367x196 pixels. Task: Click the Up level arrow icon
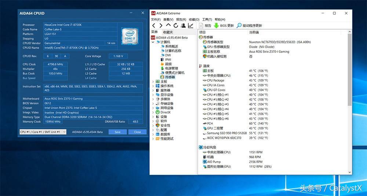coord(168,26)
